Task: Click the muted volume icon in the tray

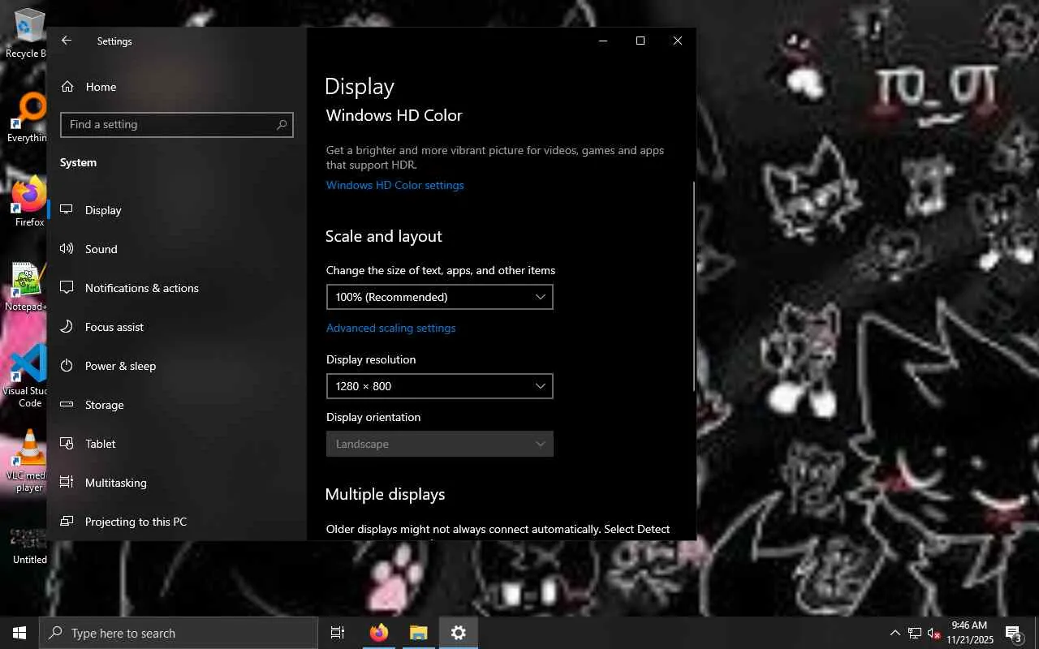Action: [934, 633]
